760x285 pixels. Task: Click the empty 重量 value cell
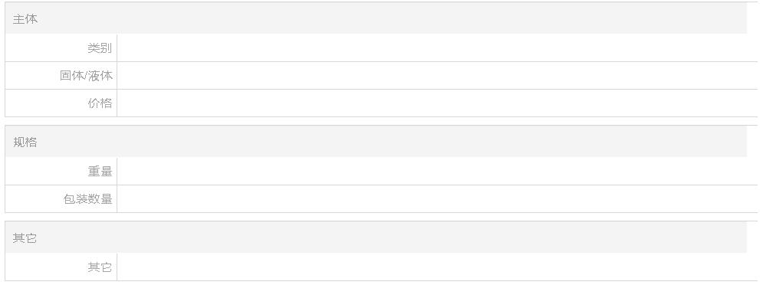[437, 172]
